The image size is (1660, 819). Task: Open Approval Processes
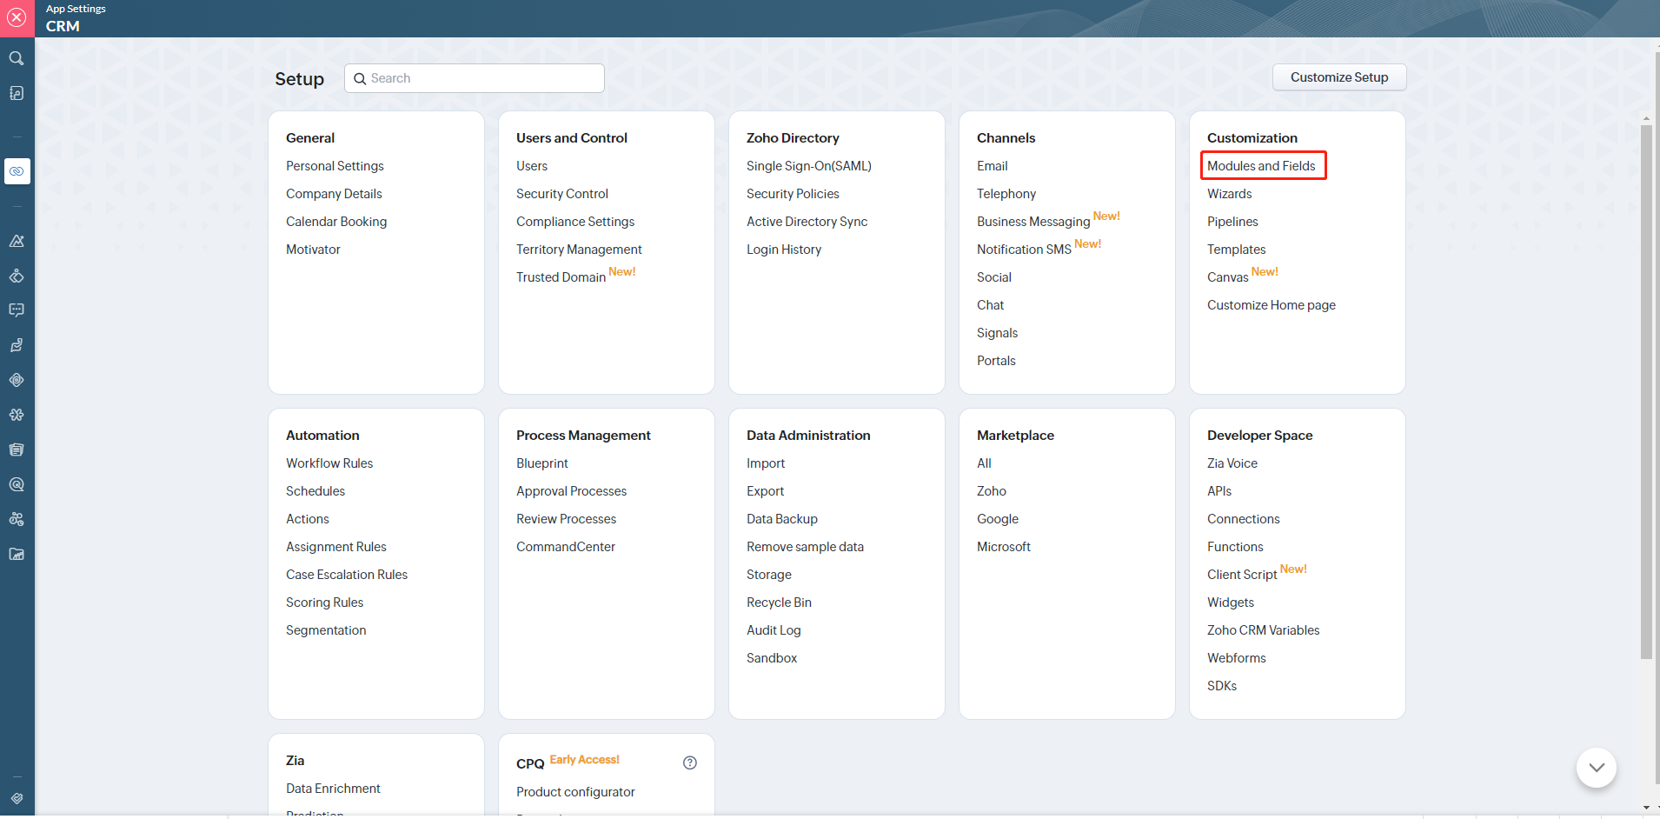(x=571, y=491)
